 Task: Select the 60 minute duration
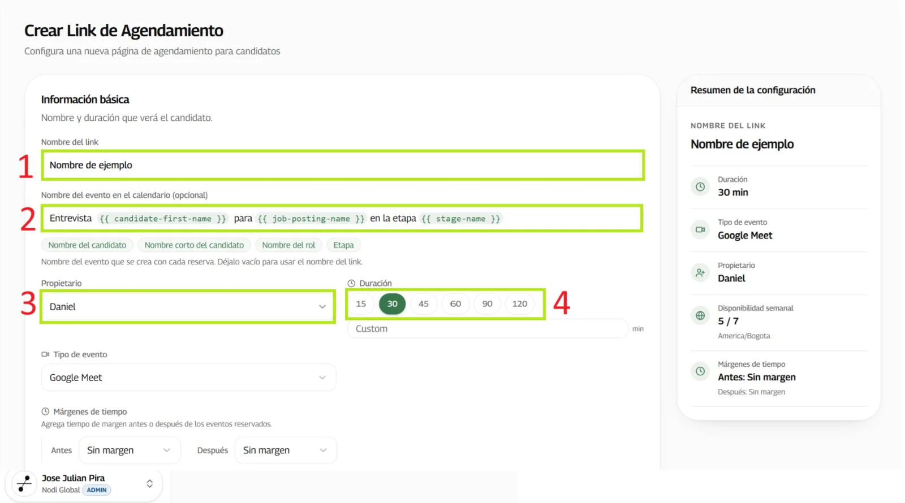[x=455, y=304]
